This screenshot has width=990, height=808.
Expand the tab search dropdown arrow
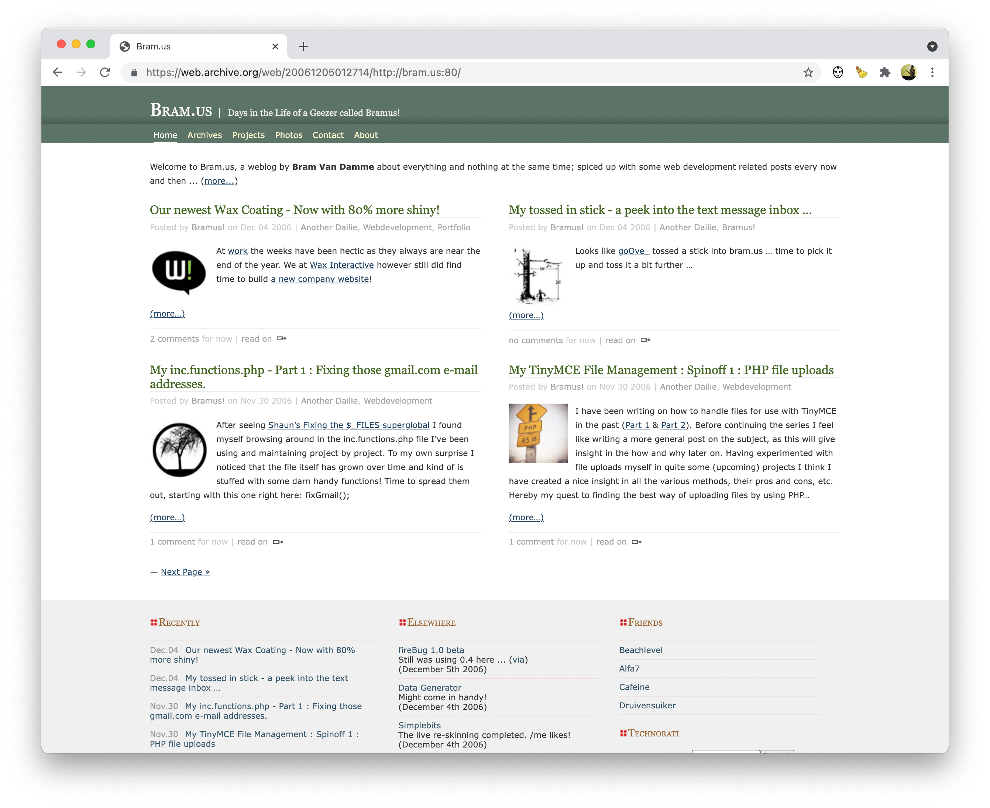click(x=932, y=46)
